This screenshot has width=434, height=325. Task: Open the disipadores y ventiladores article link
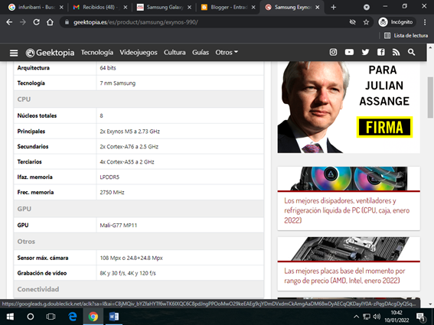pos(347,210)
